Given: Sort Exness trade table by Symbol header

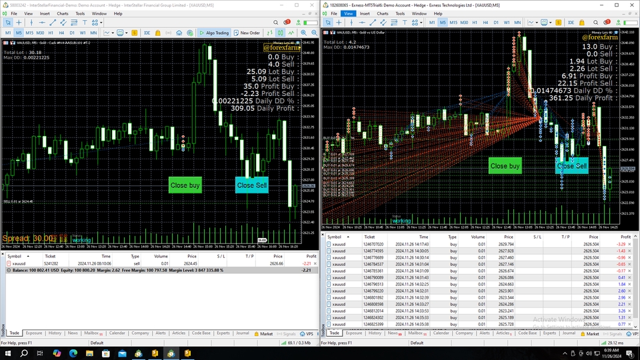Looking at the screenshot, I should 334,237.
